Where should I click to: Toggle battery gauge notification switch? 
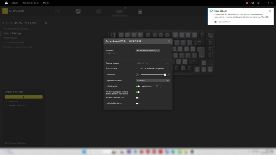[138, 92]
